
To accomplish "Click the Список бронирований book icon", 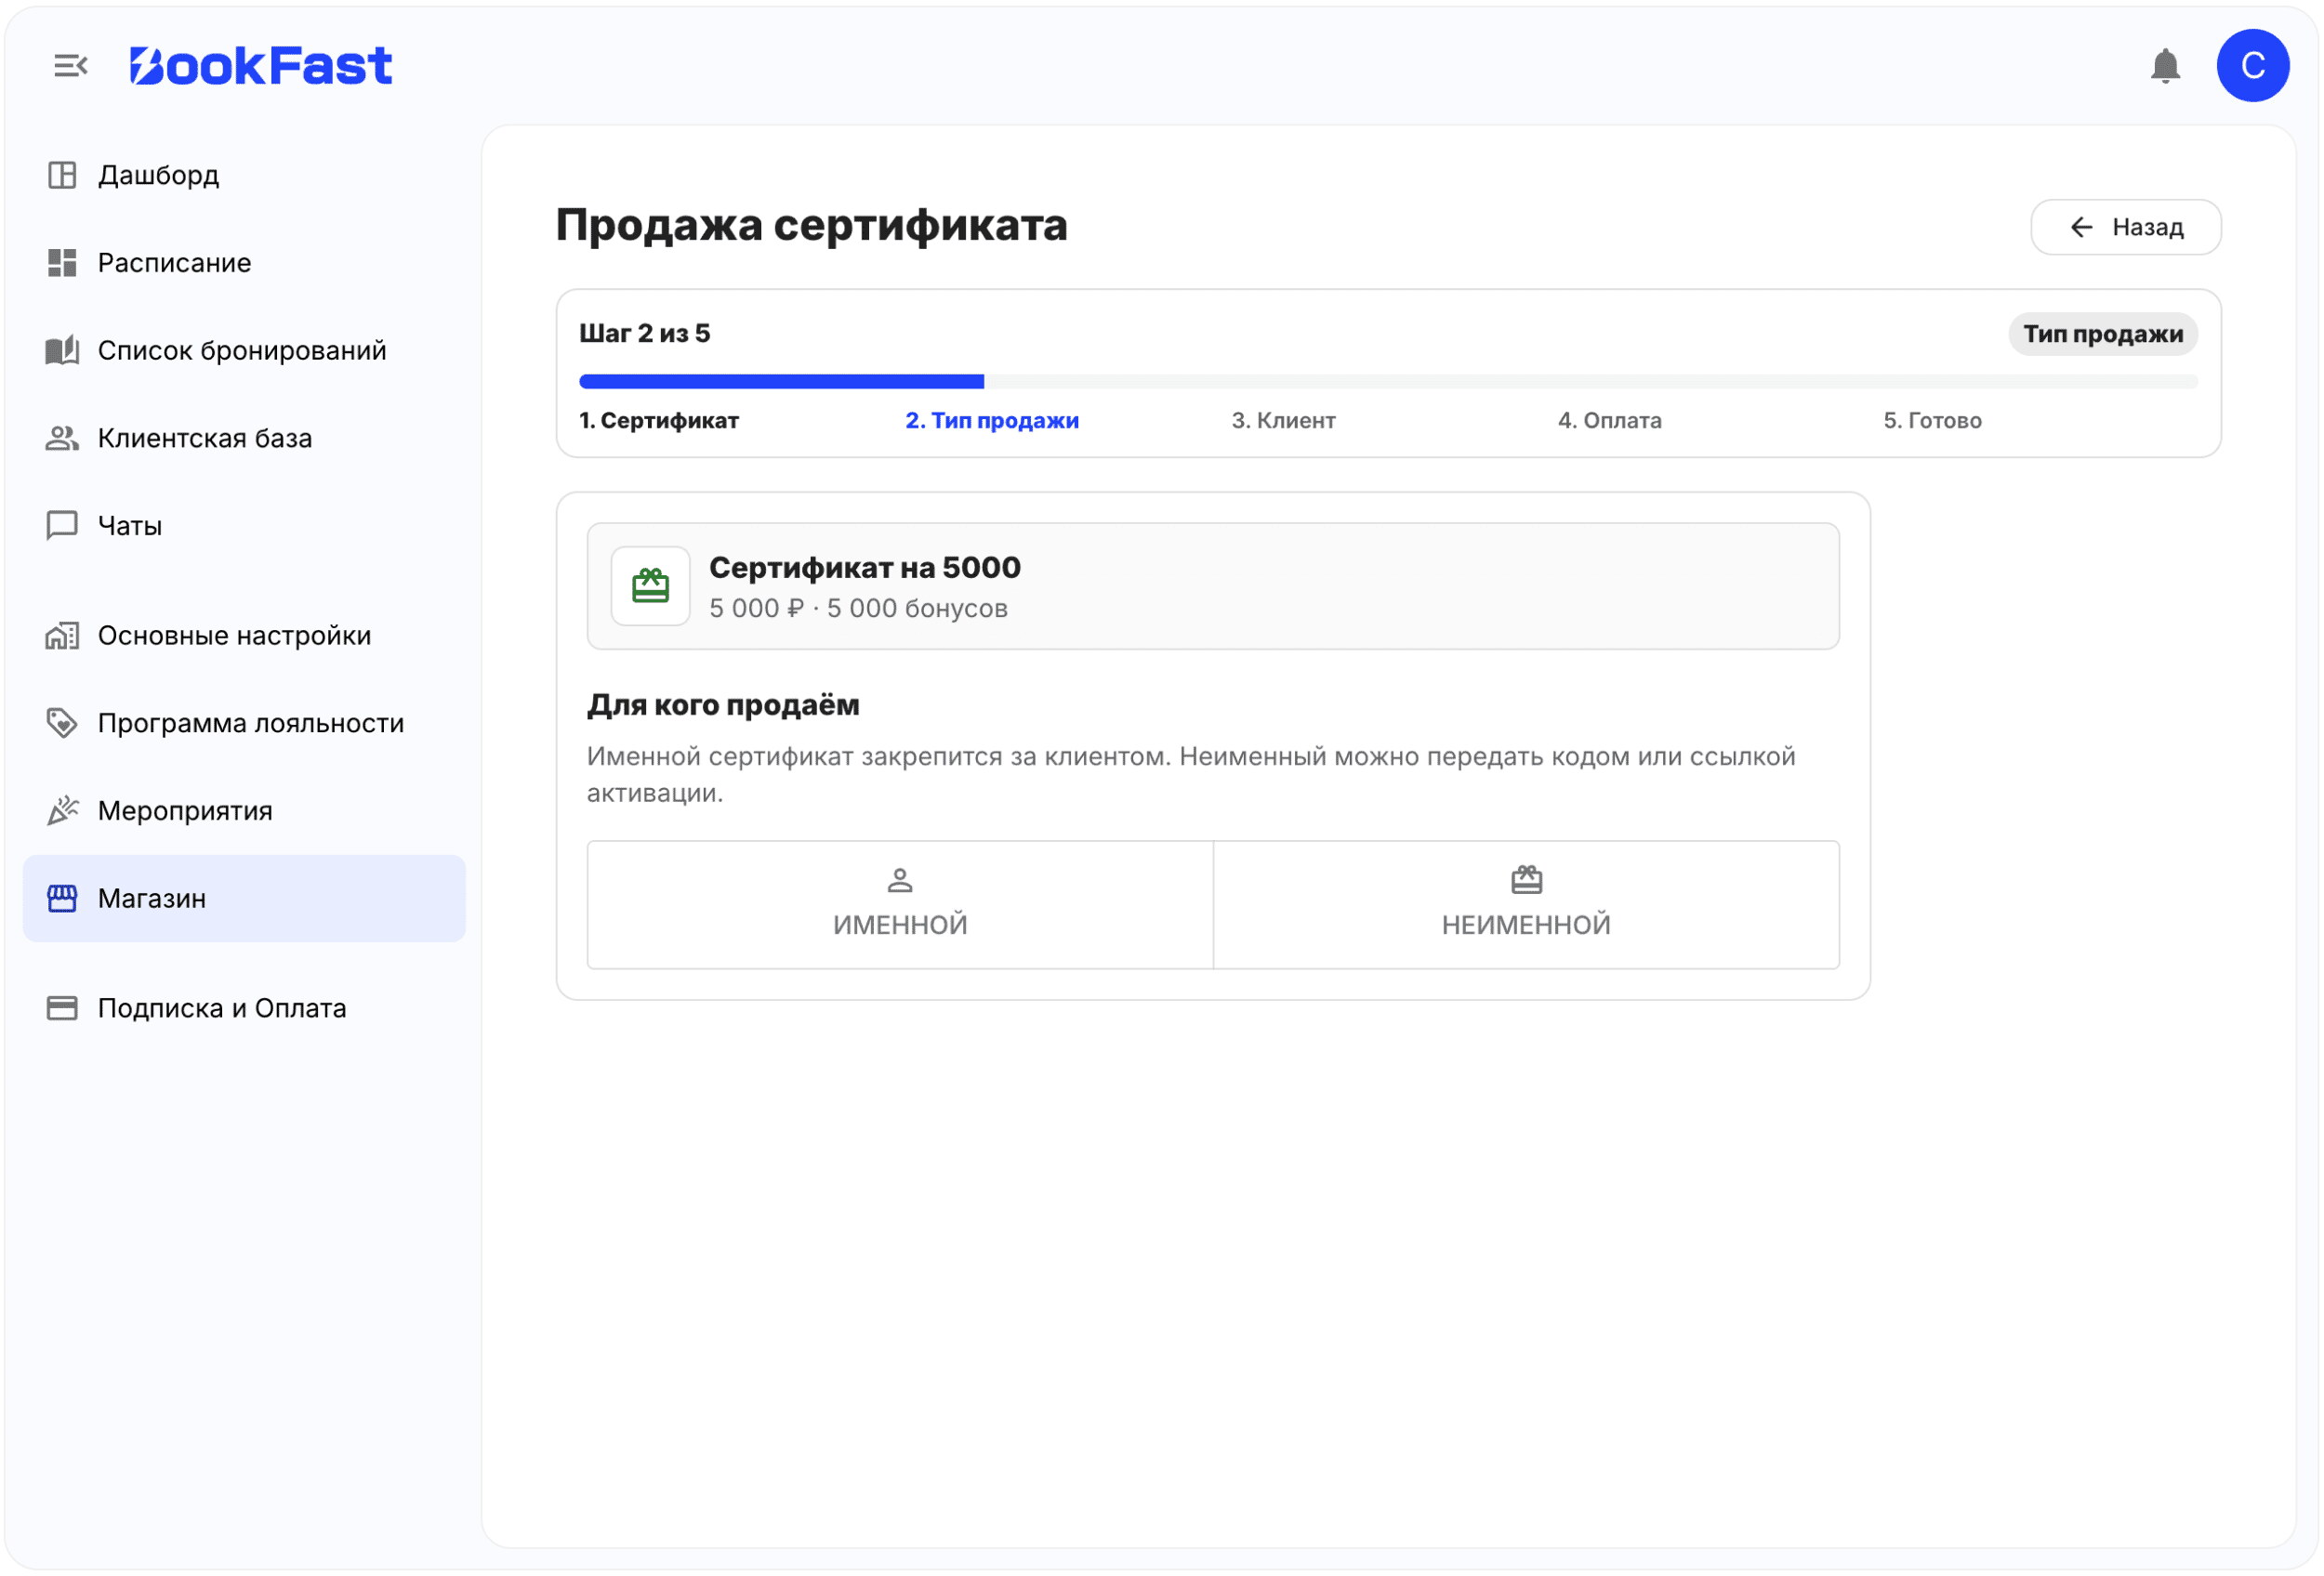I will click(62, 350).
